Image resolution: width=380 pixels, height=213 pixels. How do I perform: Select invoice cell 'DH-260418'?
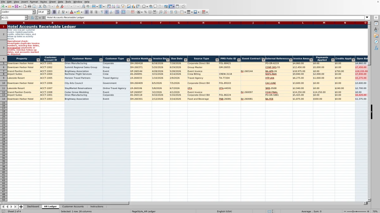pyautogui.click(x=141, y=63)
